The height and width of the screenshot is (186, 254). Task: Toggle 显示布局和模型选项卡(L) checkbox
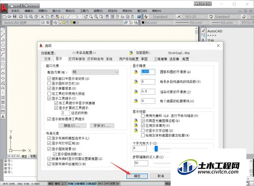point(49,138)
